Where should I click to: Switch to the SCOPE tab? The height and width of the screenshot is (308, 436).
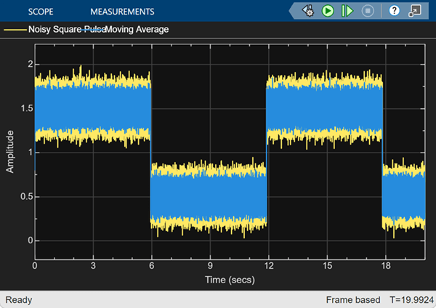(x=41, y=12)
